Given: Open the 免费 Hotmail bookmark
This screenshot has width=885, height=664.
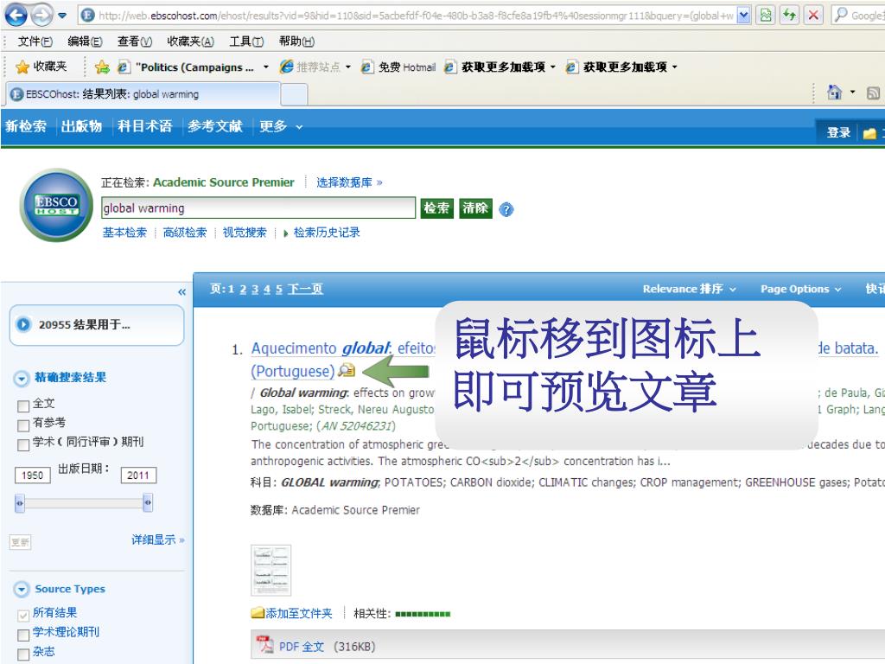Looking at the screenshot, I should (x=398, y=67).
